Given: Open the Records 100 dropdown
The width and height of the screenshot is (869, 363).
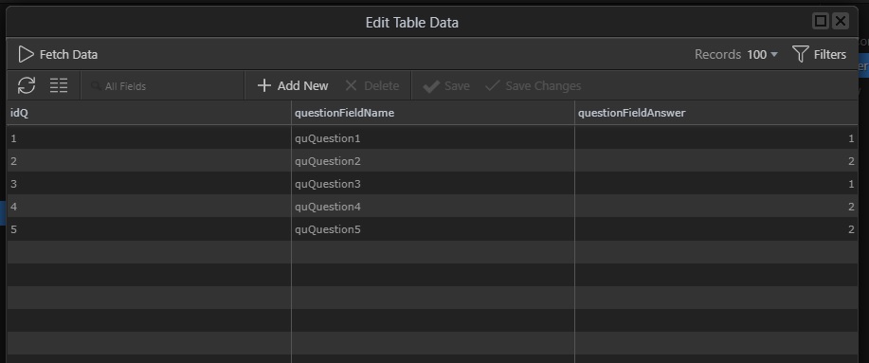Looking at the screenshot, I should tap(763, 54).
